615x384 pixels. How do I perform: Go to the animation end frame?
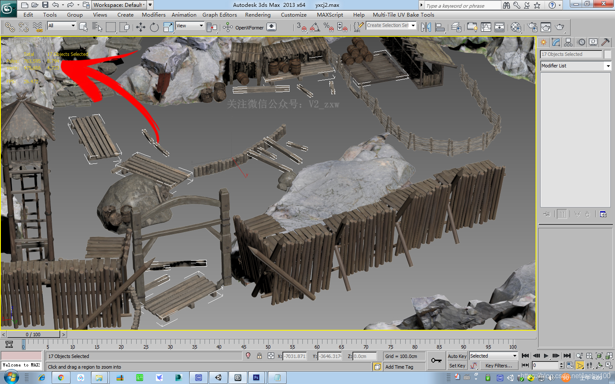tap(567, 356)
